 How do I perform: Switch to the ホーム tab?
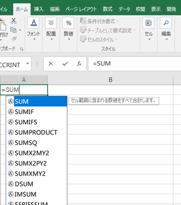click(x=22, y=9)
